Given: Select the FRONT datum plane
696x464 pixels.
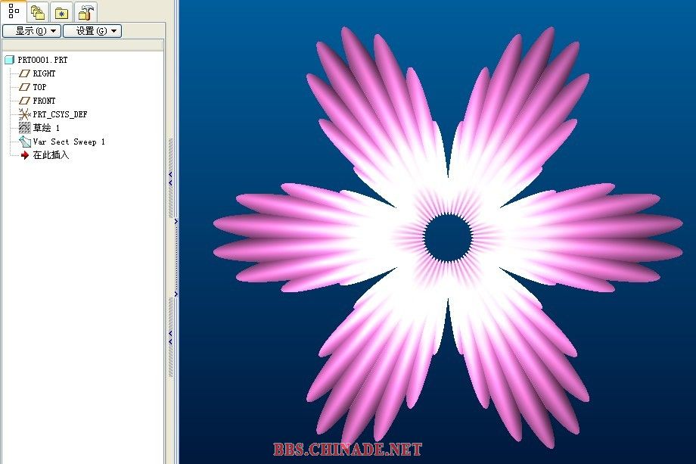Looking at the screenshot, I should coord(44,101).
